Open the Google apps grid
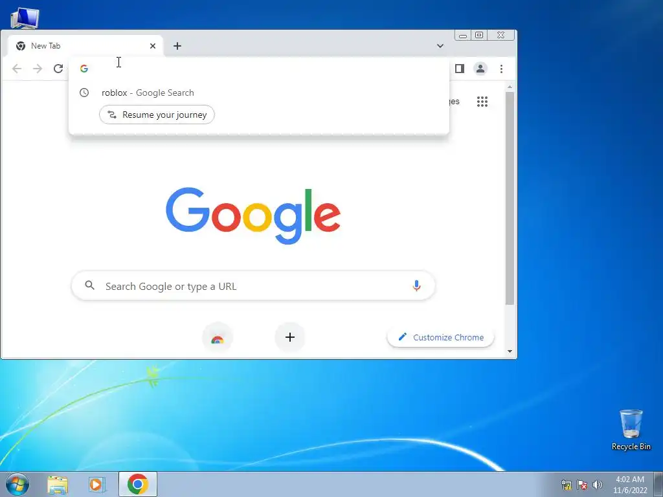This screenshot has height=497, width=663. coord(482,102)
